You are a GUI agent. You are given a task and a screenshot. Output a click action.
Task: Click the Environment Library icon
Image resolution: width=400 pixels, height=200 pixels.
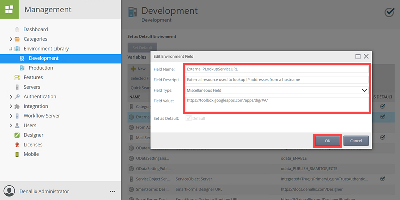[x=17, y=49]
